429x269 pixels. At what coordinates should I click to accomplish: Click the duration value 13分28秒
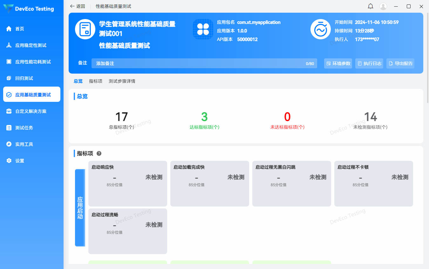(x=364, y=31)
